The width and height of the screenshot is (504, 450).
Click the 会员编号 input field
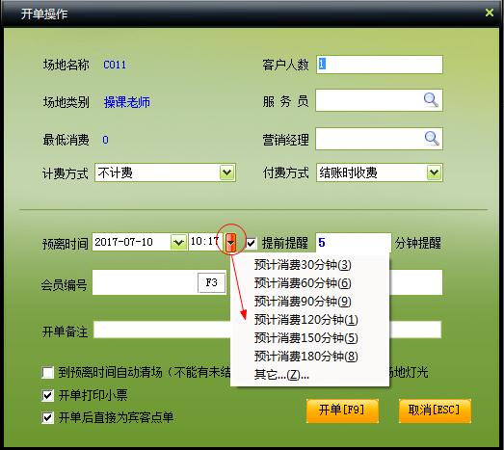pos(145,283)
